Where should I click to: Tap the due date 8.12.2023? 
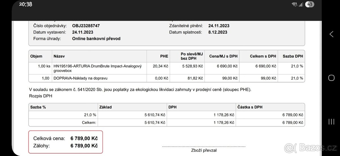click(x=218, y=32)
